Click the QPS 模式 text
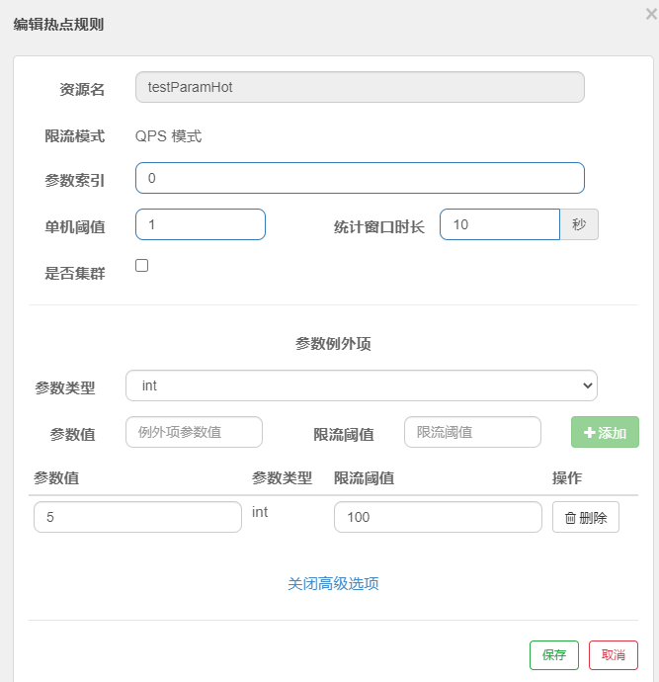 pyautogui.click(x=168, y=136)
